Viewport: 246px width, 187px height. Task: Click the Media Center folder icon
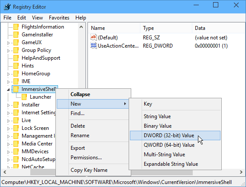pyautogui.click(x=16, y=144)
